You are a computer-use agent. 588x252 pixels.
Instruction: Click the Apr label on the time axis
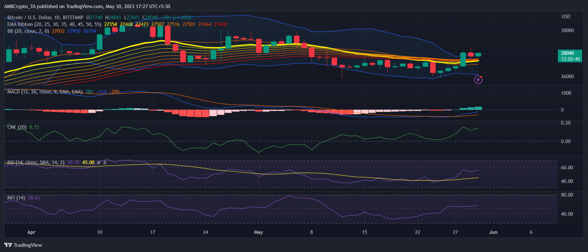pyautogui.click(x=32, y=232)
